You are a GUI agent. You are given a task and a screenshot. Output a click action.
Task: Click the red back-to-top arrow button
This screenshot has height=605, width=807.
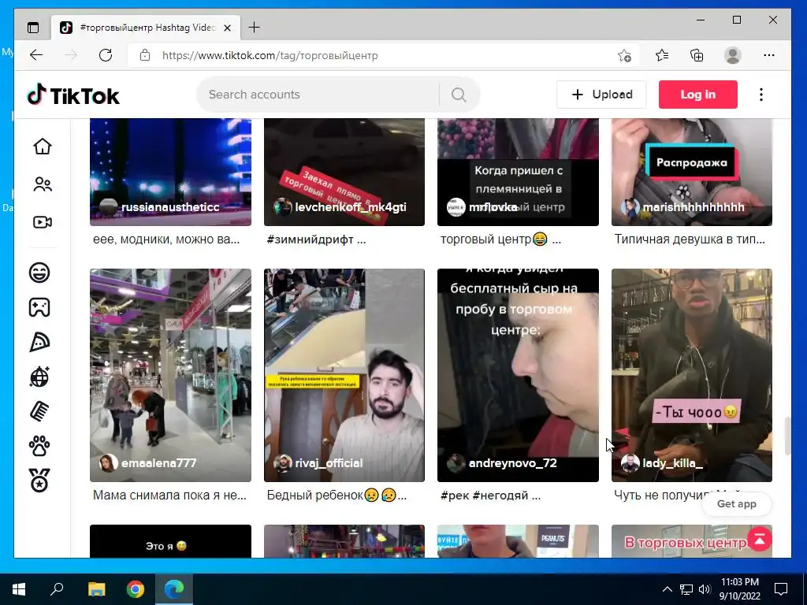click(759, 539)
